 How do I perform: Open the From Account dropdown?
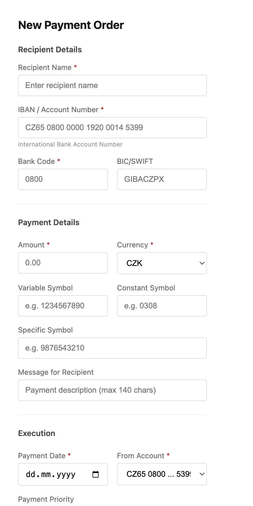[162, 474]
